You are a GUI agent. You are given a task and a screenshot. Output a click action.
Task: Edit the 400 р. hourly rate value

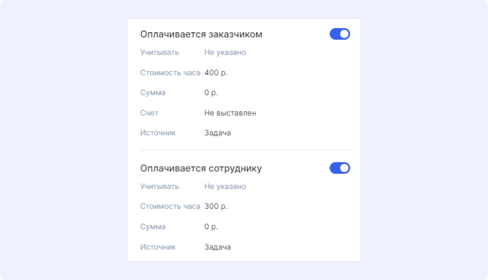tap(216, 73)
